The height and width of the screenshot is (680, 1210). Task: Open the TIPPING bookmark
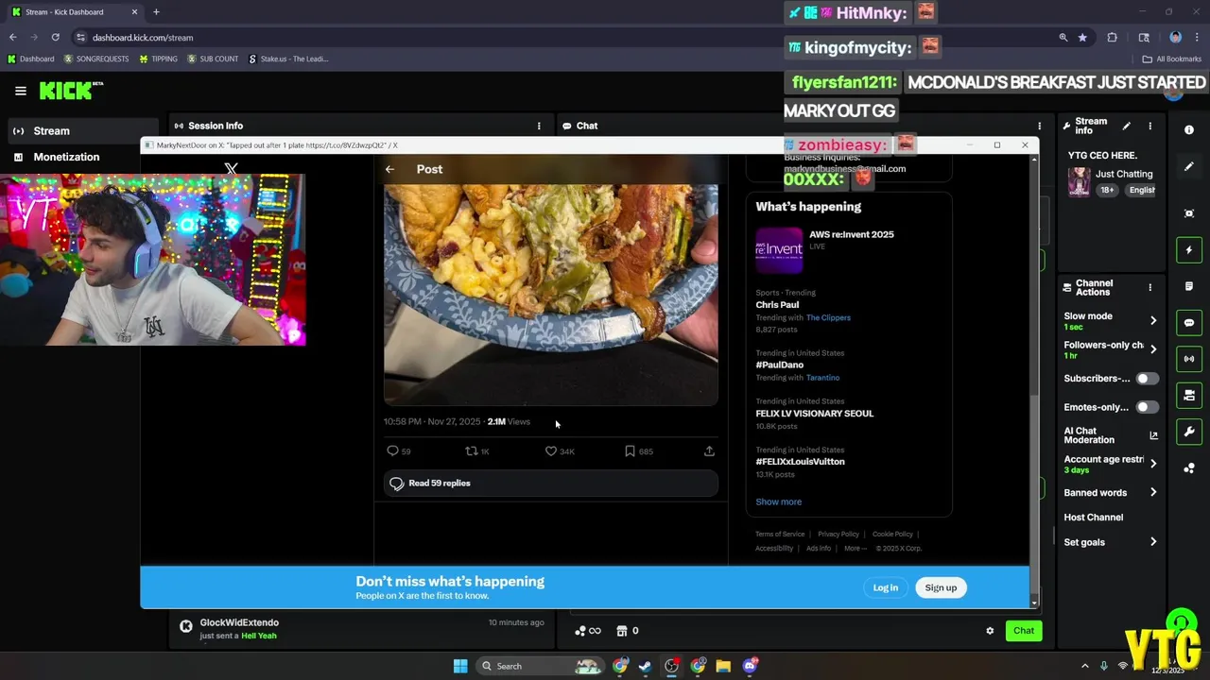[x=158, y=59]
